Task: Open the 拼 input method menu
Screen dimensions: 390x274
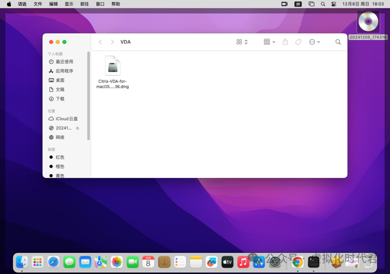Action: point(298,4)
